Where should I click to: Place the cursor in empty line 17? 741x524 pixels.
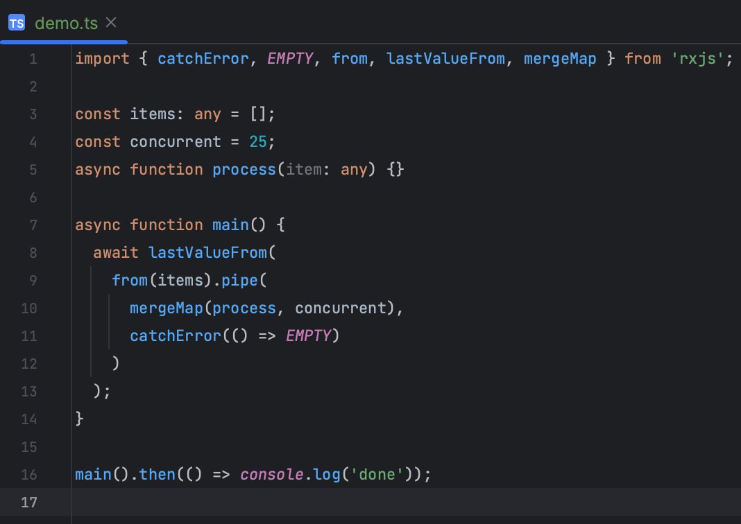click(278, 502)
